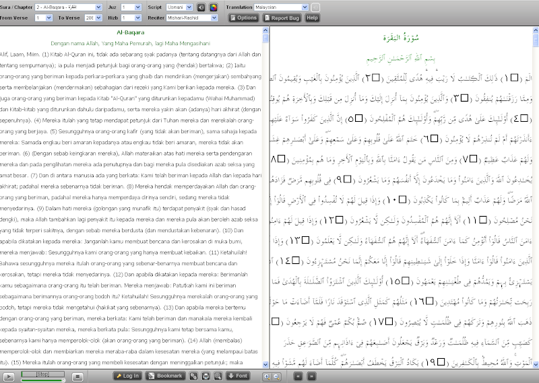Click the Bookmark button
The width and height of the screenshot is (539, 383).
coord(165,376)
